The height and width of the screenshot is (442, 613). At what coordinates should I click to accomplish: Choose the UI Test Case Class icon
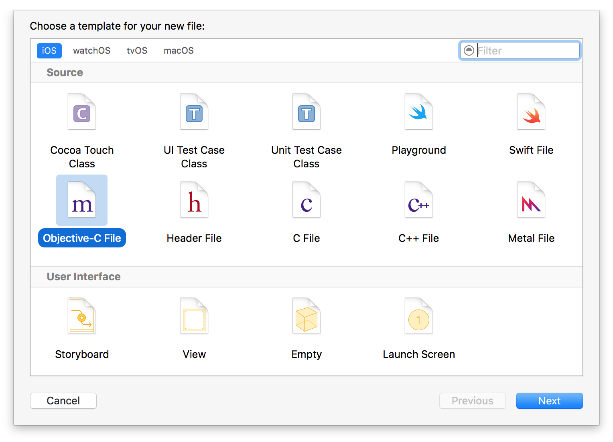tap(194, 112)
